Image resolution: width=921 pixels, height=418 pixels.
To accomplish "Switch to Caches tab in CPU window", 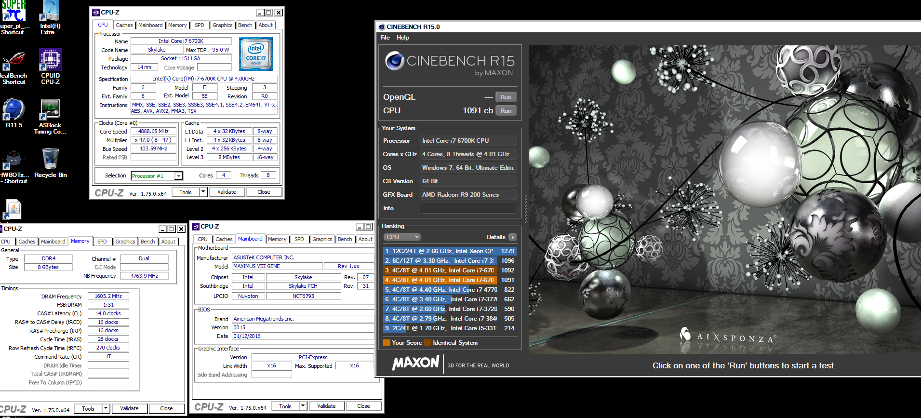I will [x=124, y=25].
